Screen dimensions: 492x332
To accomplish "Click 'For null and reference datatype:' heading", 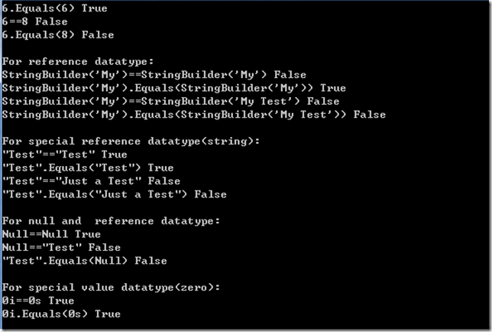I will point(111,221).
